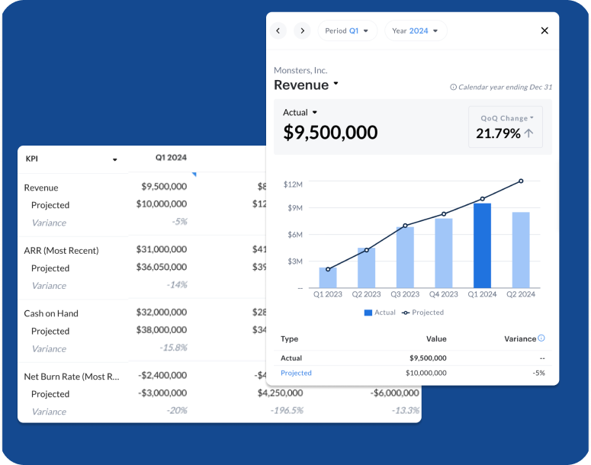Viewport: 591px width, 465px height.
Task: Click the -196.5% variance cell
Action: [x=287, y=410]
